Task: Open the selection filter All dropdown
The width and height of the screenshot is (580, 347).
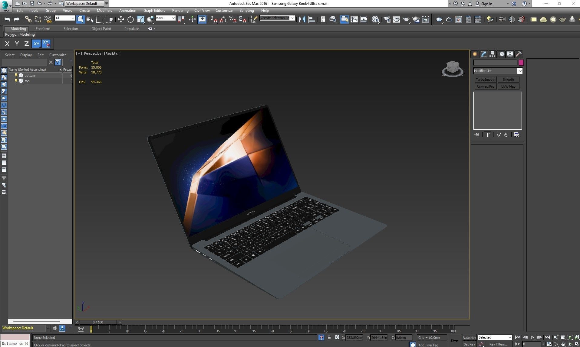Action: (x=65, y=18)
